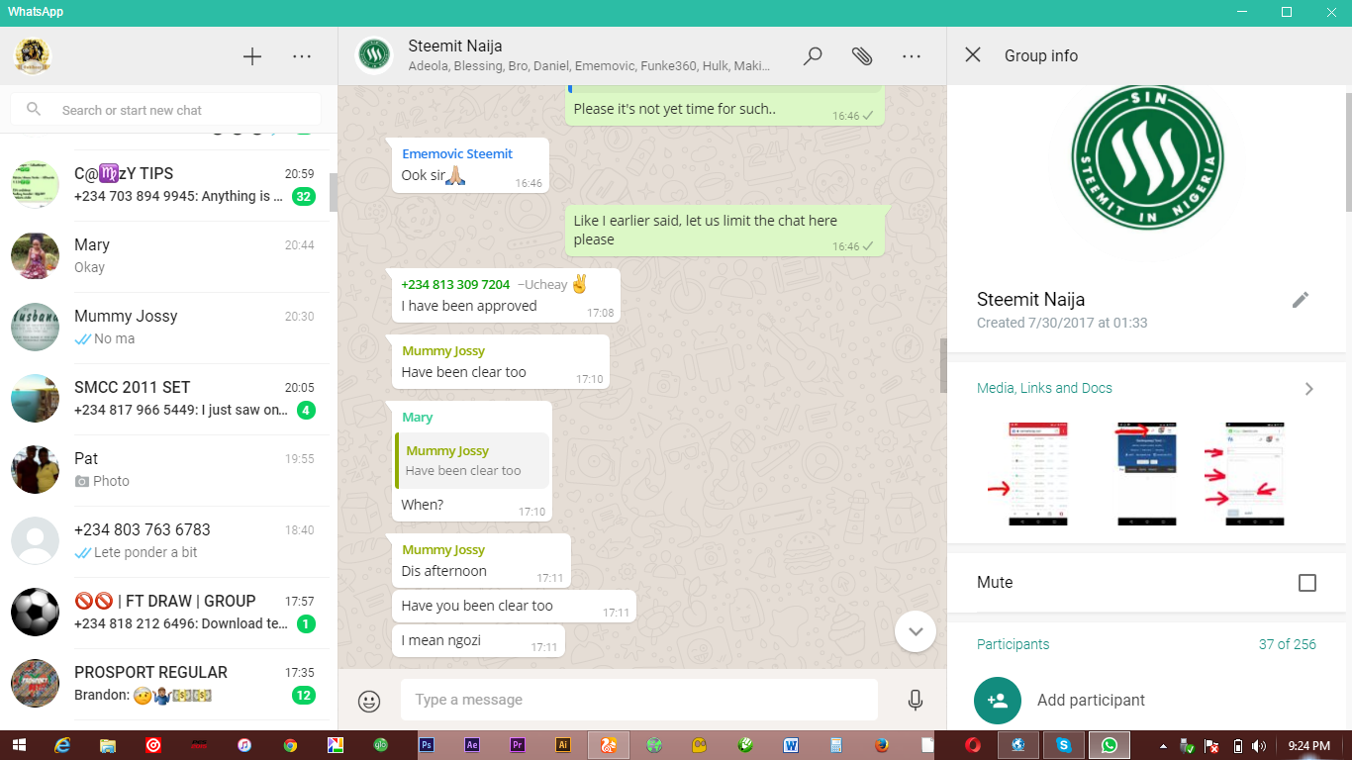Close the Group info panel
Image resolution: width=1352 pixels, height=760 pixels.
(974, 55)
